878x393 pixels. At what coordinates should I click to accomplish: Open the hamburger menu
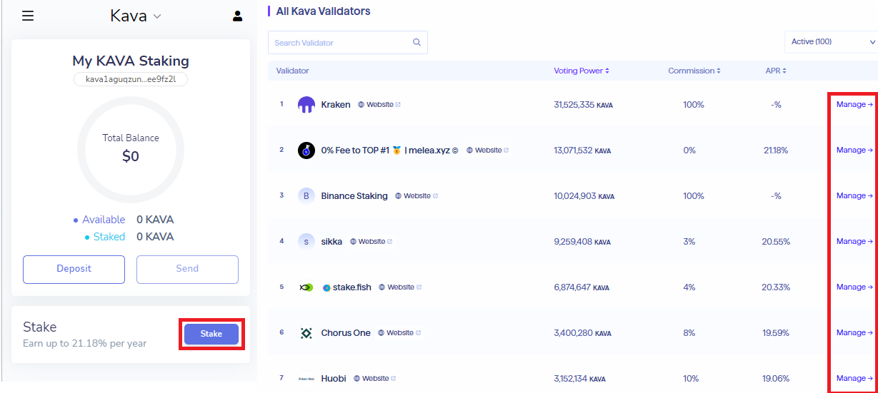point(28,16)
